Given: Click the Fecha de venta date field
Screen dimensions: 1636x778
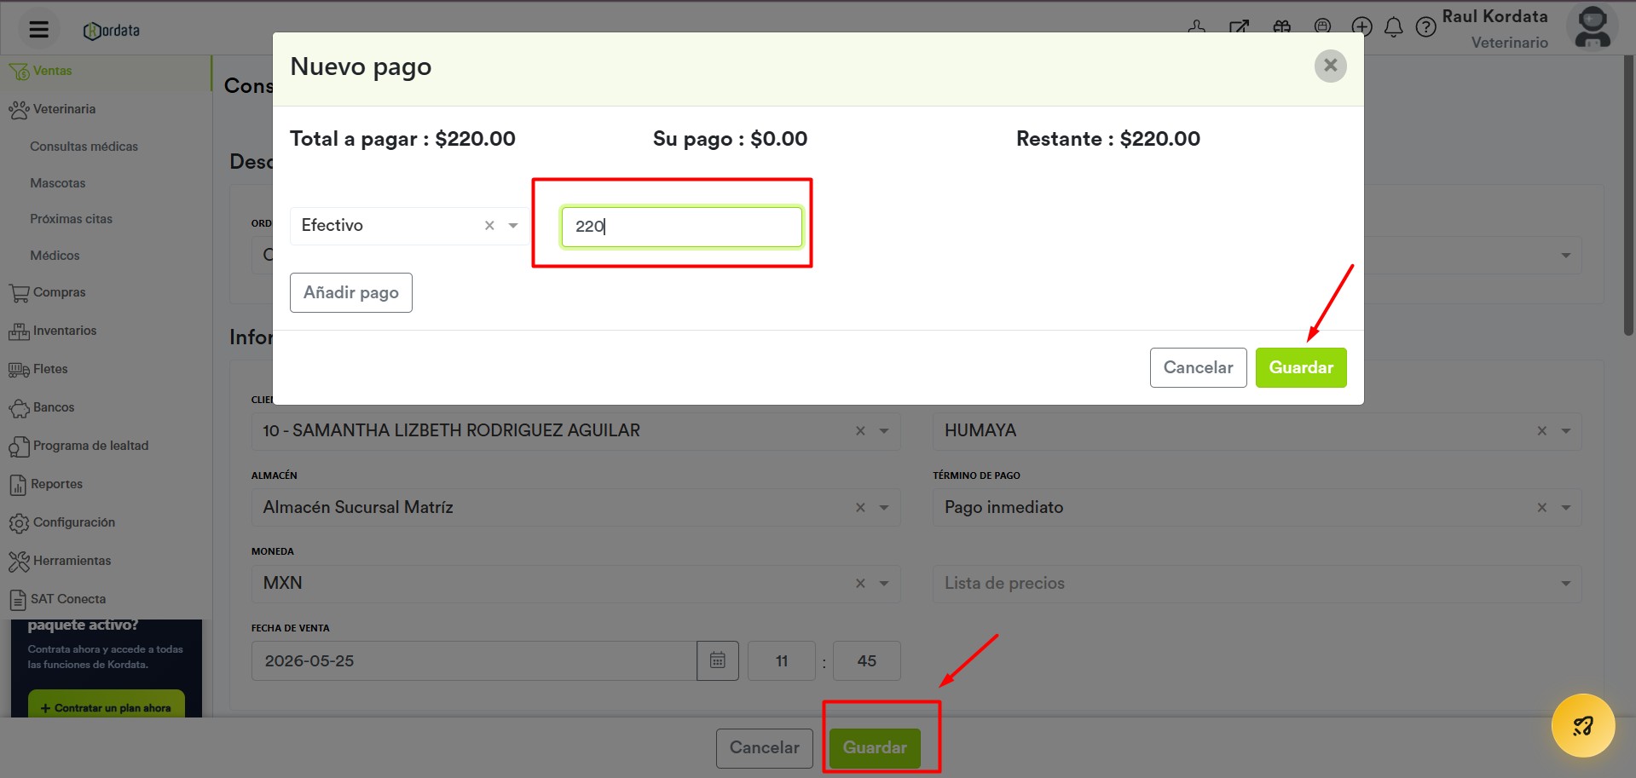Looking at the screenshot, I should click(x=474, y=660).
